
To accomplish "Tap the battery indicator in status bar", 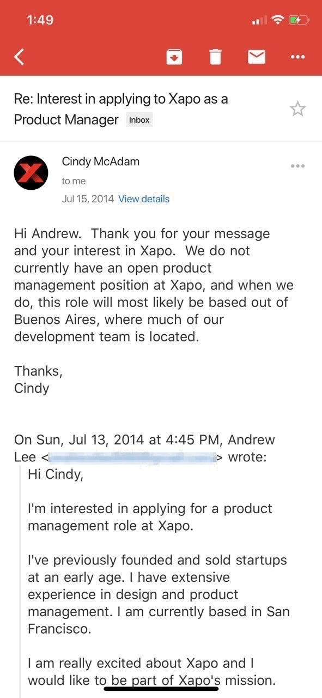I will click(300, 20).
